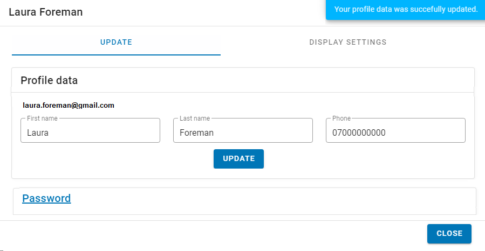The image size is (485, 251).
Task: Click the blank header area right of Profile data
Action: tap(270, 81)
